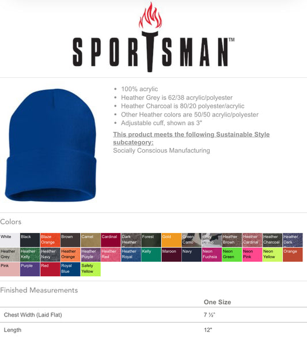This screenshot has height=339, width=307.
Task: Click the Socially Conscious Manufacturing text
Action: point(161,150)
